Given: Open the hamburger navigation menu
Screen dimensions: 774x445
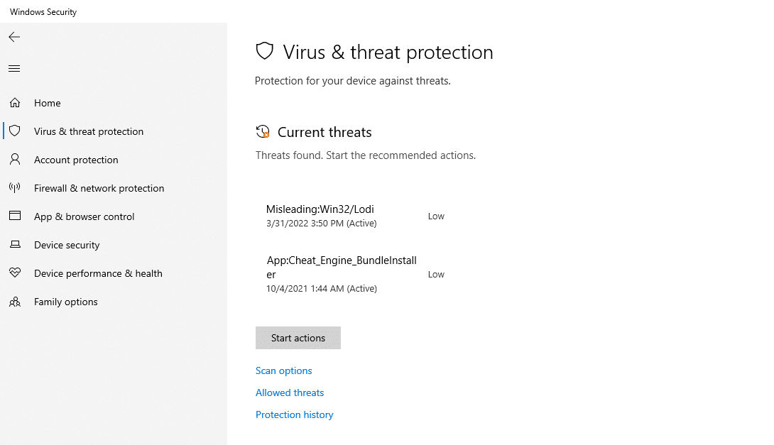Looking at the screenshot, I should tap(14, 68).
